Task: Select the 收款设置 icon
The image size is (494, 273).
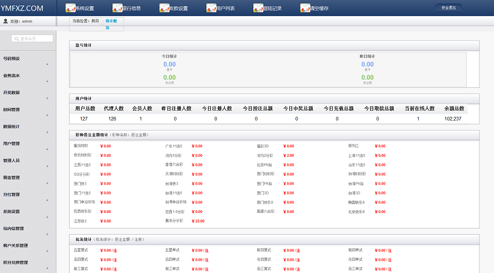Action: click(164, 8)
